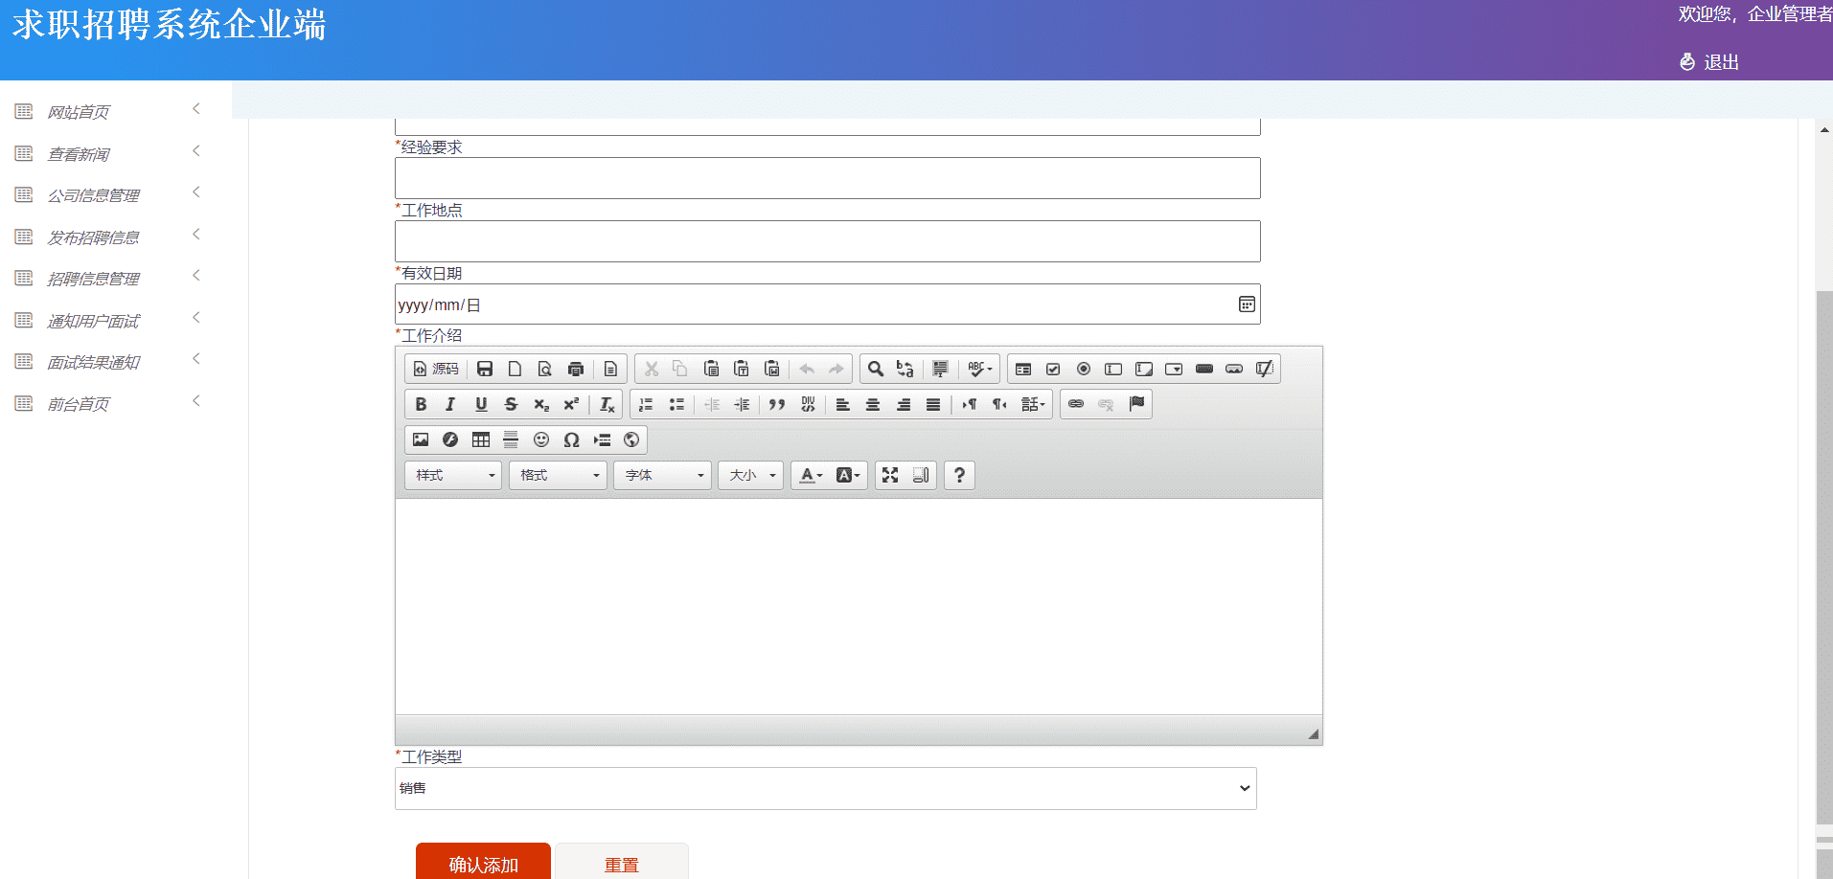
Task: Click the Print icon in editor toolbar
Action: click(x=576, y=369)
